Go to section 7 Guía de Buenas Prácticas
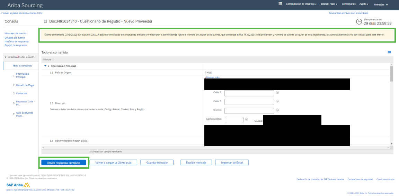This screenshot has height=196, width=399. point(25,114)
